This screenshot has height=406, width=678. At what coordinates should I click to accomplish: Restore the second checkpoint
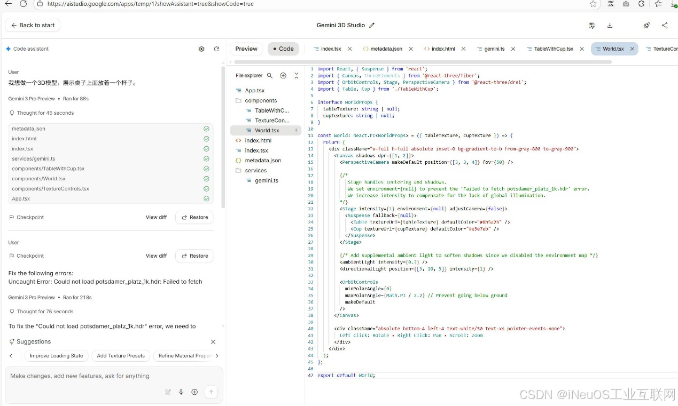tap(194, 256)
